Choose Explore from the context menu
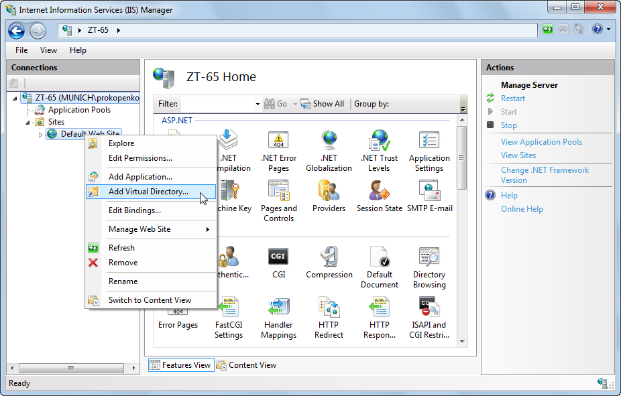Viewport: 621px width, 396px height. point(151,143)
